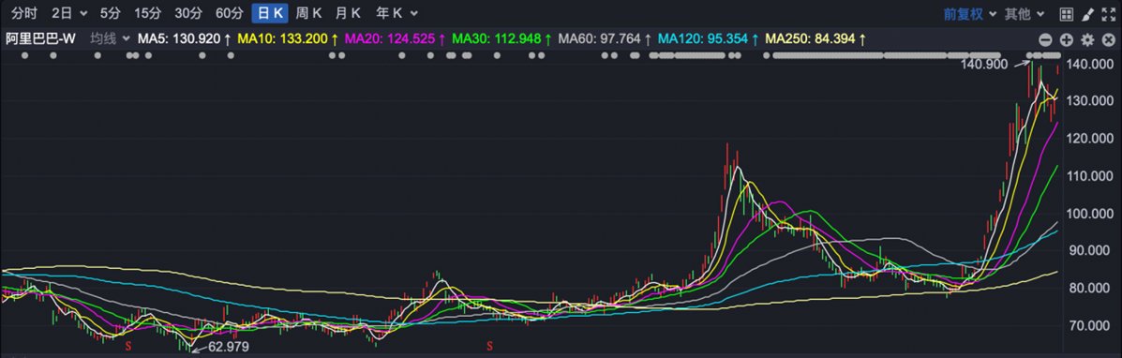Expand the 年K period dropdown

tap(397, 14)
